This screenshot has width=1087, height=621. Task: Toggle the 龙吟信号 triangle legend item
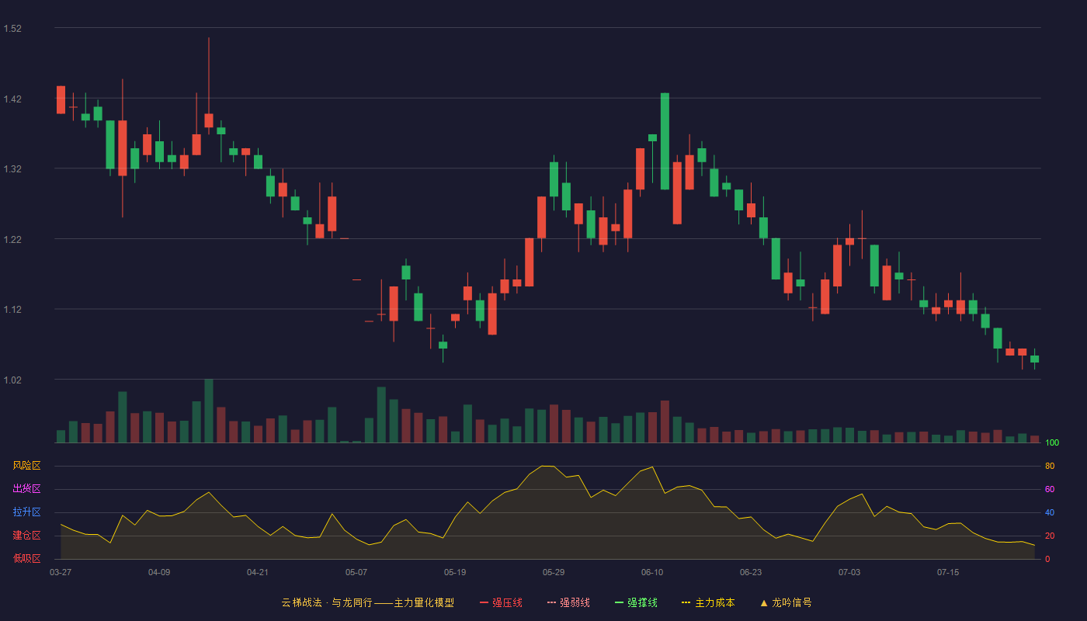pos(786,602)
